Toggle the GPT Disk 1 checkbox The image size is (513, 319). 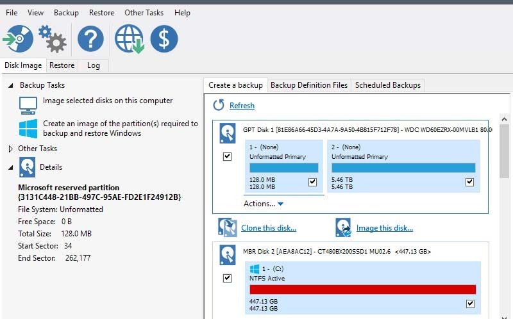tap(227, 157)
